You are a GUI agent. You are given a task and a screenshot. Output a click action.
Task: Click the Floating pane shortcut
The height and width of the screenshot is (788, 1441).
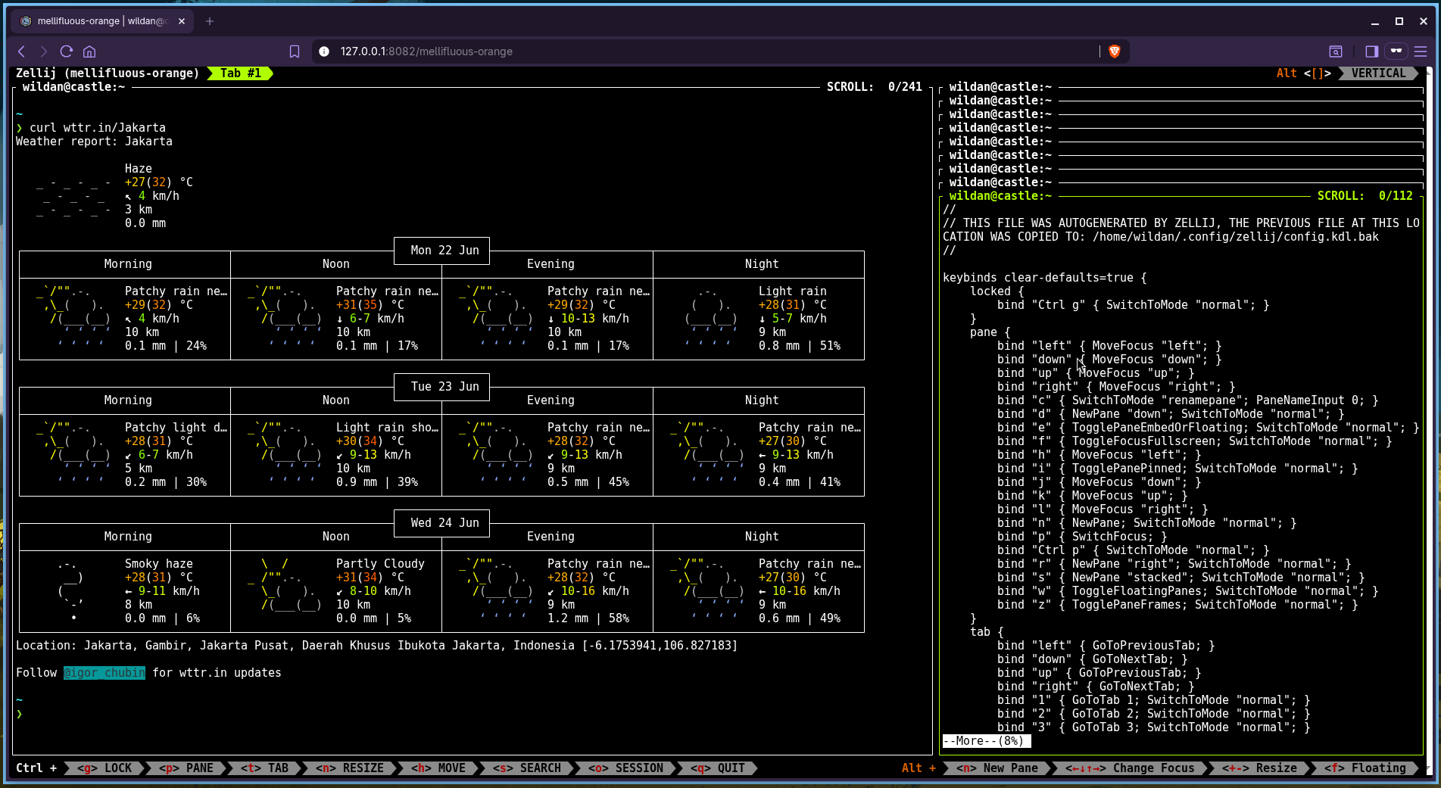1365,768
